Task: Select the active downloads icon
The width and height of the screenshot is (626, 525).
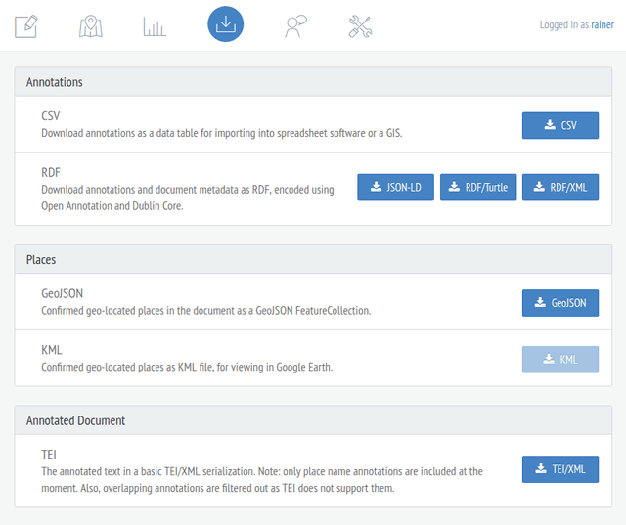Action: pos(226,23)
